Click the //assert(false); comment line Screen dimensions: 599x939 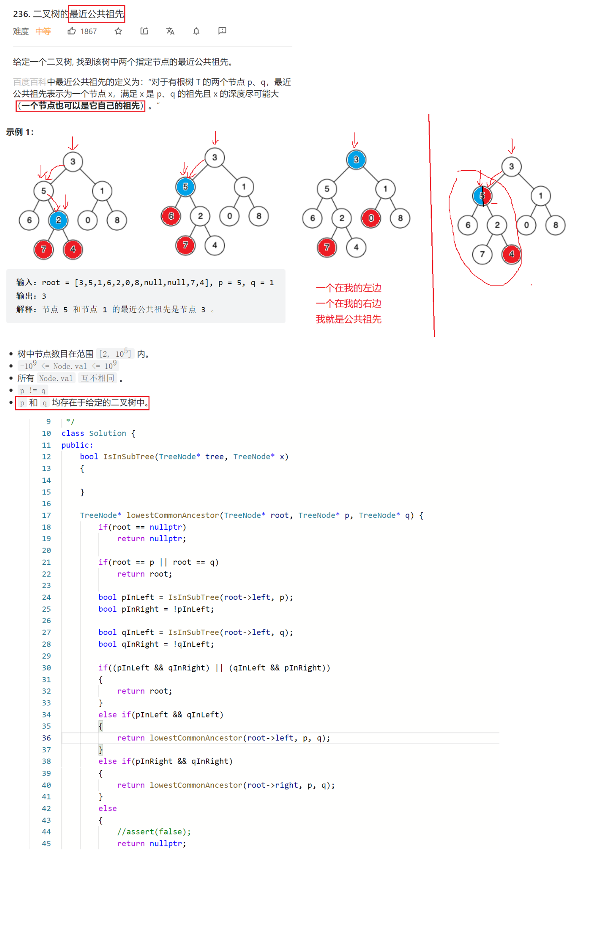[154, 832]
